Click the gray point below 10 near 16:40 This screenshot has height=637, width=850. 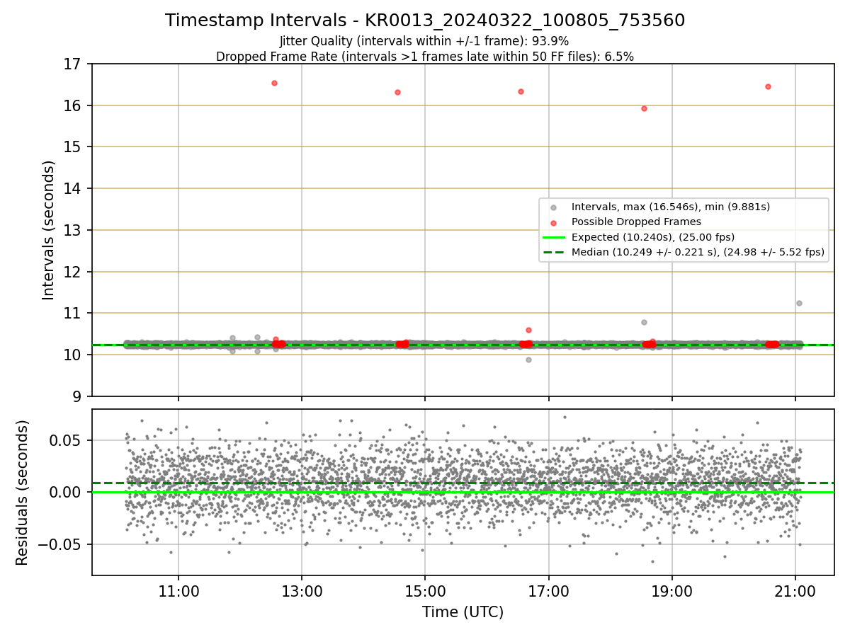528,360
